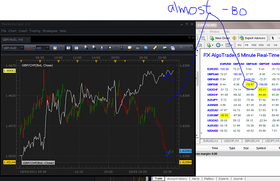Open the Trading menu in Marketscope

(x=35, y=31)
